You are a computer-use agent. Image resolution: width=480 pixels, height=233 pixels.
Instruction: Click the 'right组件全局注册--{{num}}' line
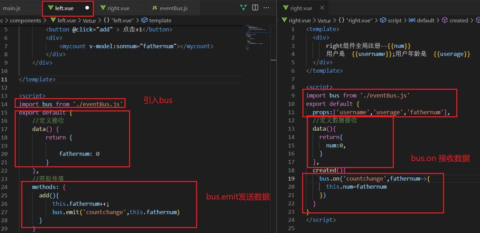coord(368,46)
